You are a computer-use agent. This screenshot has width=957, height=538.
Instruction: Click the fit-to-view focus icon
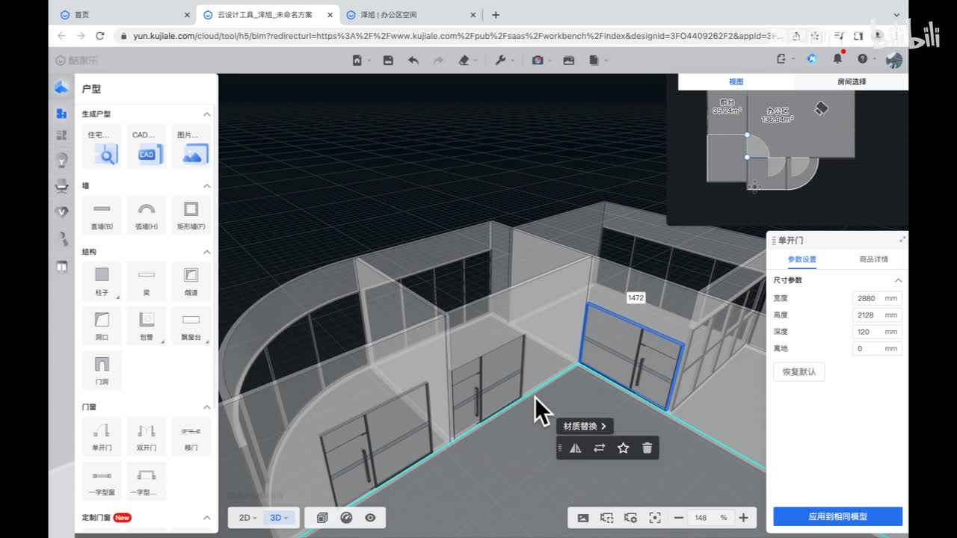click(655, 518)
